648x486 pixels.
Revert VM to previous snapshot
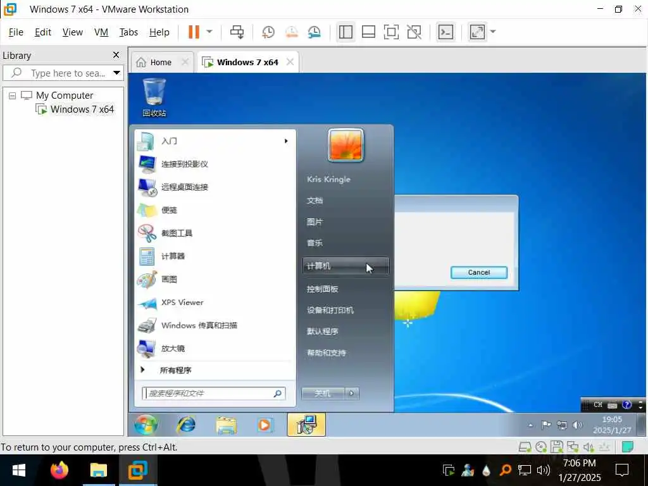(292, 32)
